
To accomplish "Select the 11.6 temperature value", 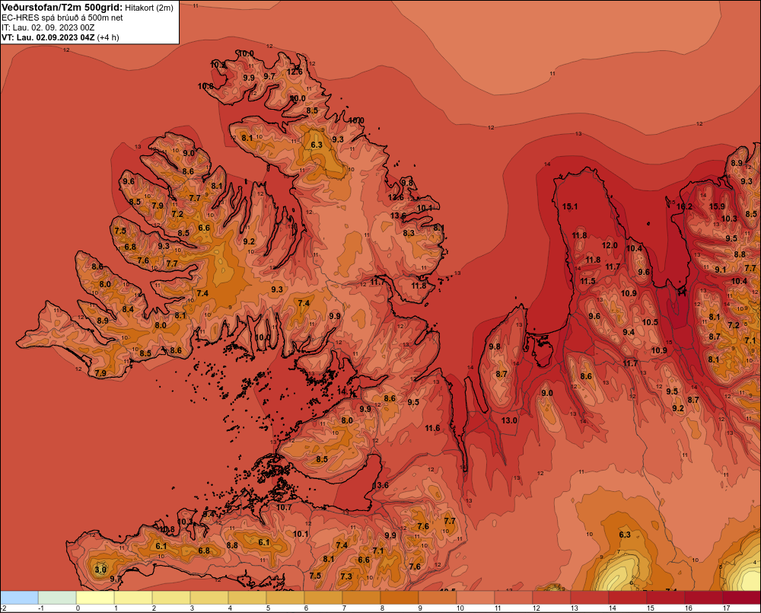I will (x=432, y=428).
